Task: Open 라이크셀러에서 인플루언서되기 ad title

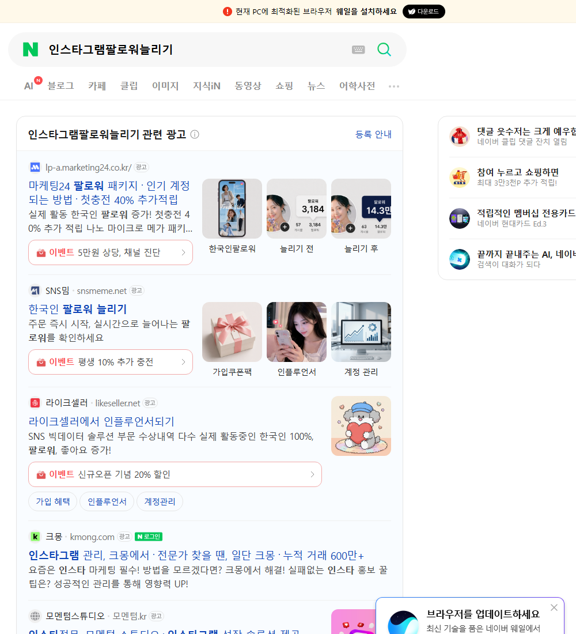Action: [x=101, y=421]
